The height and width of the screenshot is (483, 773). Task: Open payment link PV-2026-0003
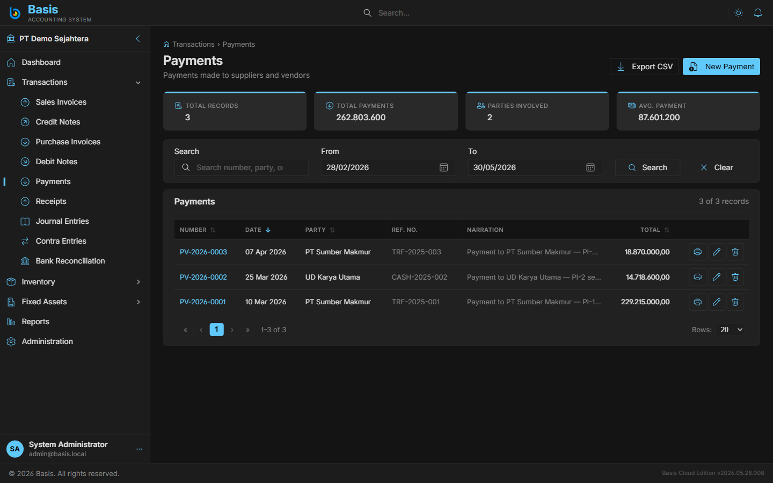[203, 252]
